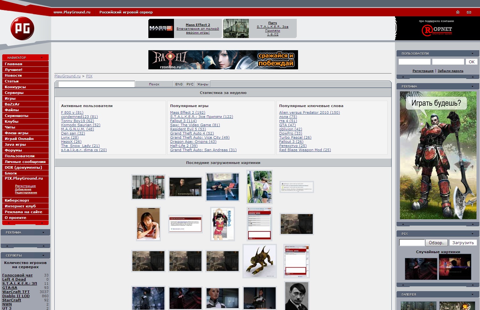The width and height of the screenshot is (480, 310).
Task: Click left up-arrow under PIX random pictures
Action: [x=403, y=285]
